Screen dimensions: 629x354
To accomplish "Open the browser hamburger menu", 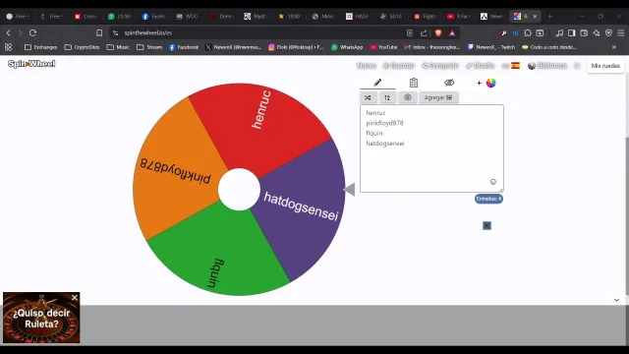I will (620, 32).
